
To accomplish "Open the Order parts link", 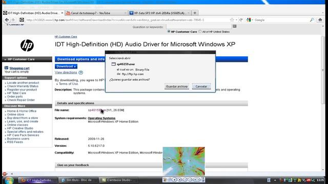I will (15, 97).
